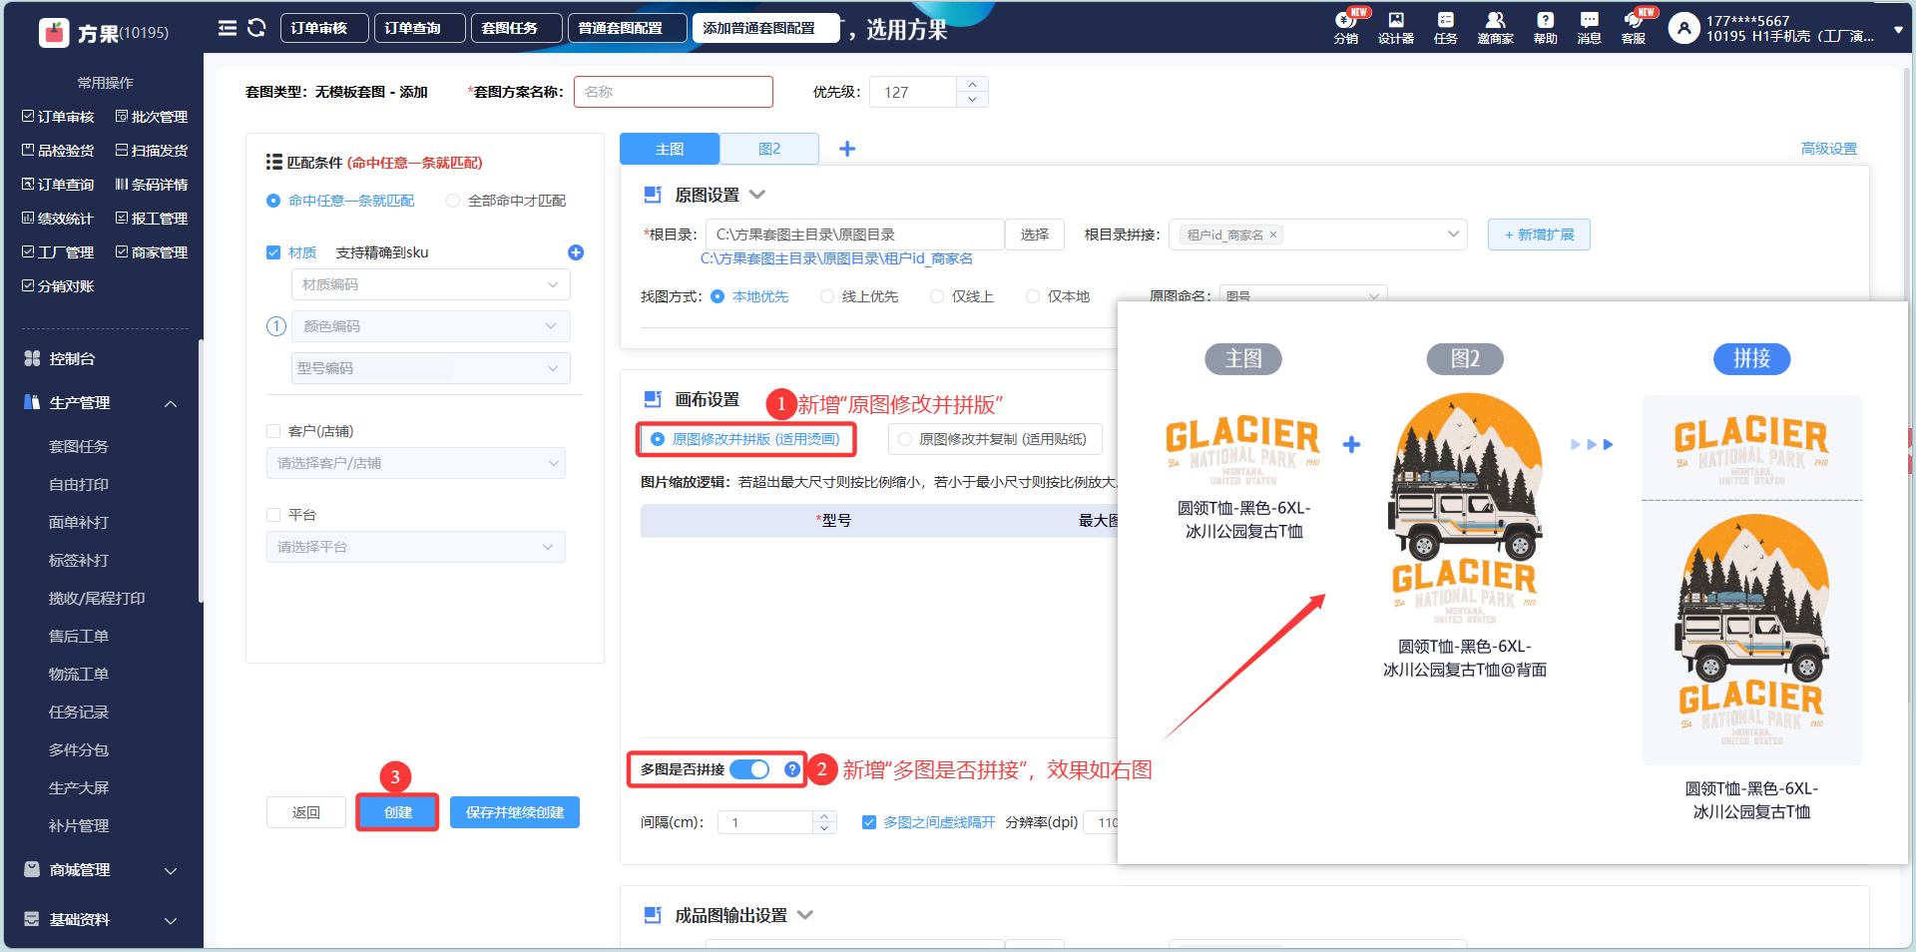
Task: Open the 根目录拼接 dropdown
Action: (1317, 235)
